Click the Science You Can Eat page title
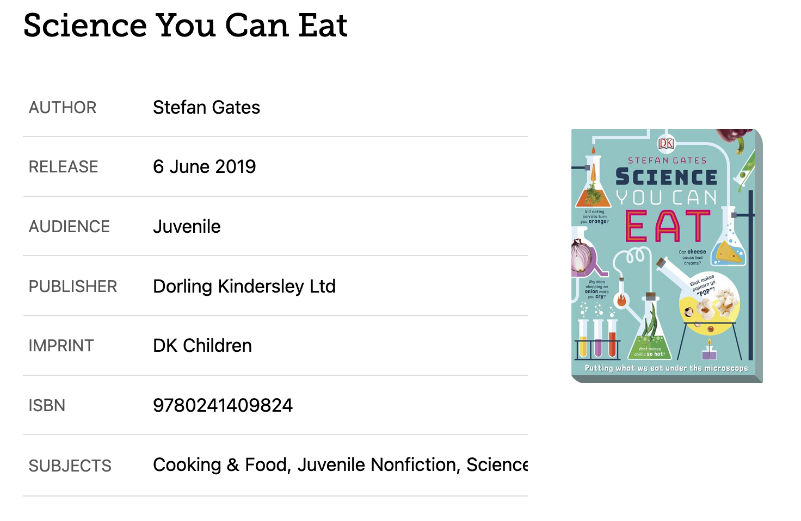 click(x=186, y=25)
